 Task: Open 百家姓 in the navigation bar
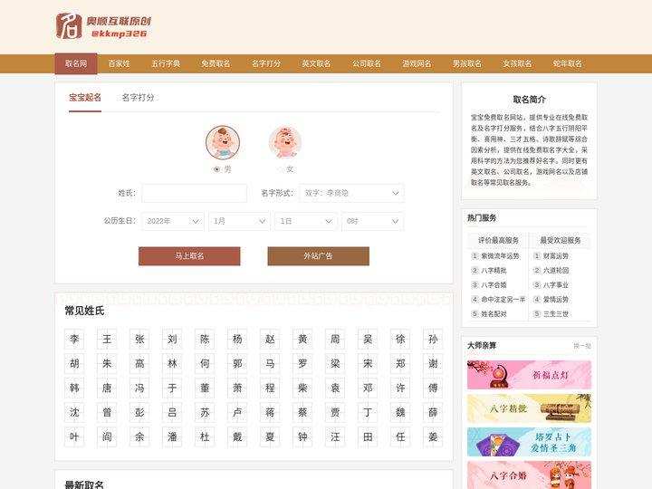tap(119, 63)
